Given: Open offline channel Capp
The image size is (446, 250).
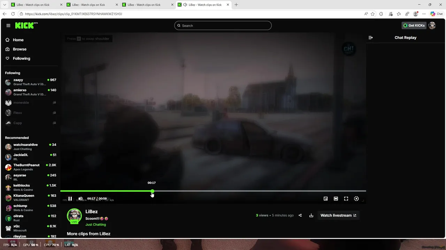Looking at the screenshot, I should pyautogui.click(x=31, y=123).
